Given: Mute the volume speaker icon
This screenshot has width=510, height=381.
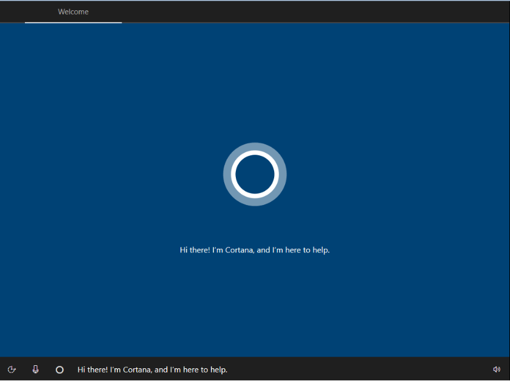Looking at the screenshot, I should (497, 369).
